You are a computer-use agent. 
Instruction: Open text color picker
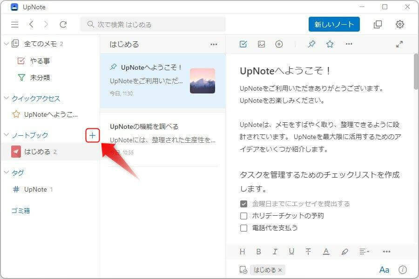(326, 252)
